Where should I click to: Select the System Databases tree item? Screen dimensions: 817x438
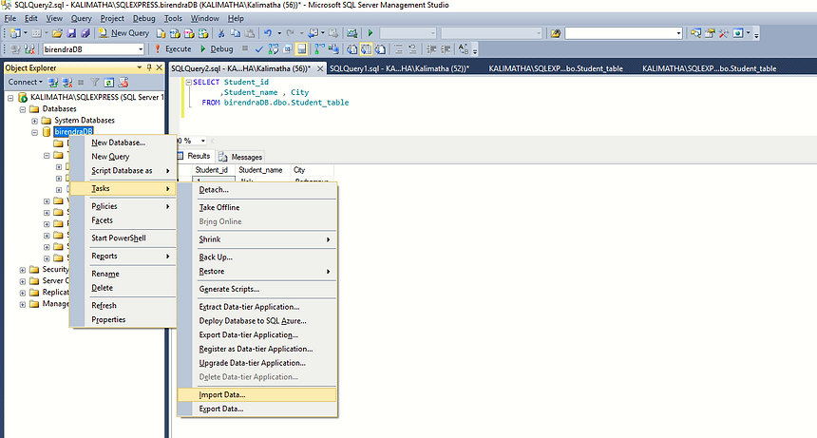tap(85, 121)
